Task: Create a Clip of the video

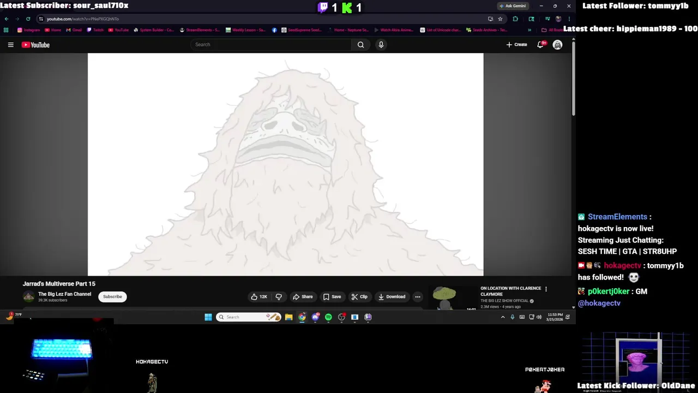Action: (x=359, y=297)
